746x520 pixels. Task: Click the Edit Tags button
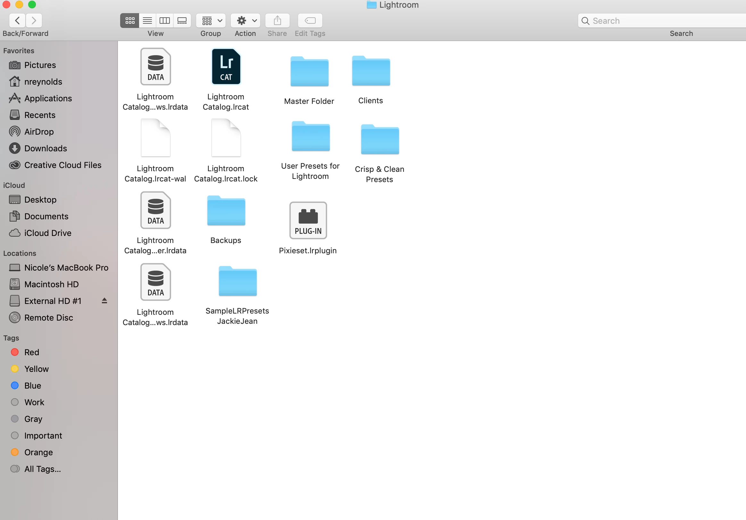310,21
